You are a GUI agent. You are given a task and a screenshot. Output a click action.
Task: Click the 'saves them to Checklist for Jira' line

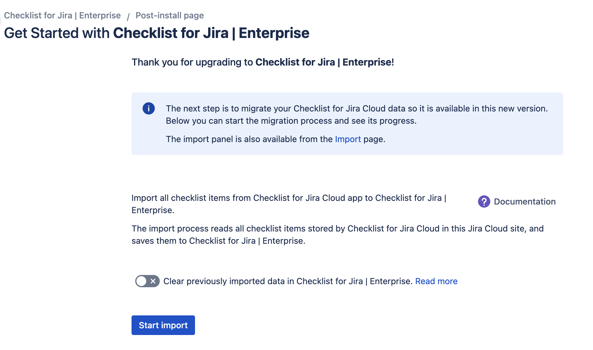coord(218,241)
